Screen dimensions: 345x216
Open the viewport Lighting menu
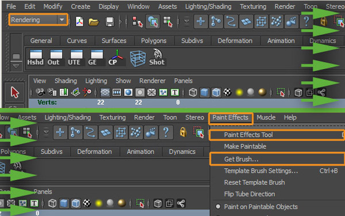point(96,81)
